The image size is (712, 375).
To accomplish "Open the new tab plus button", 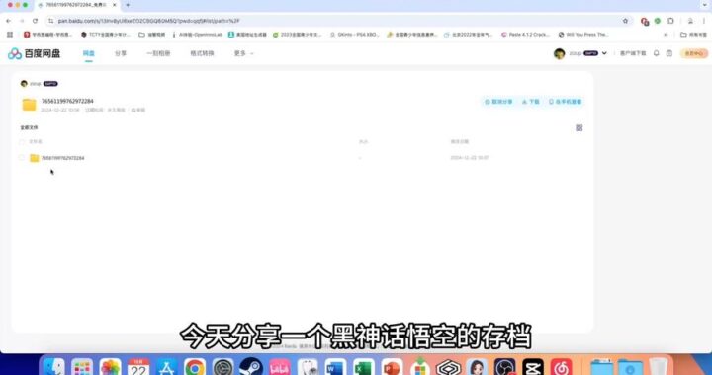I will tap(128, 5).
